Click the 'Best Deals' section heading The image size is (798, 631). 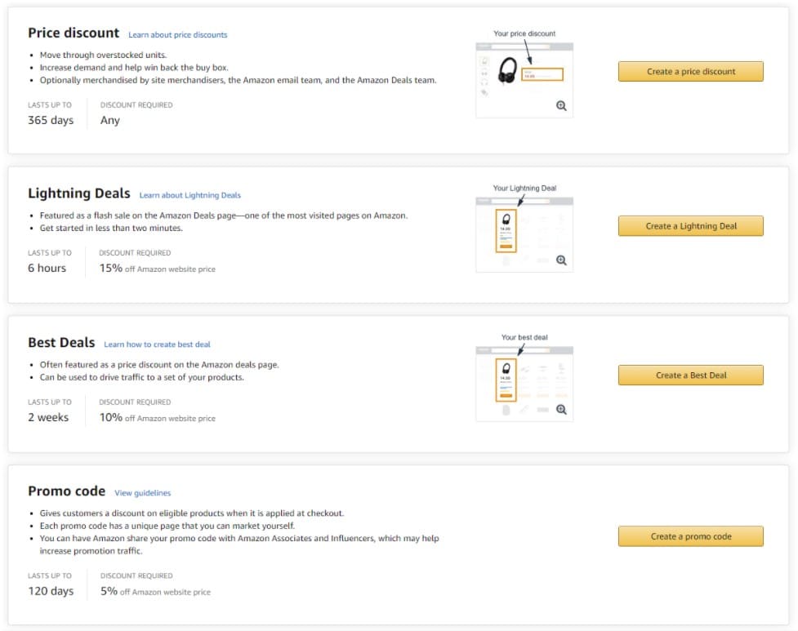61,343
